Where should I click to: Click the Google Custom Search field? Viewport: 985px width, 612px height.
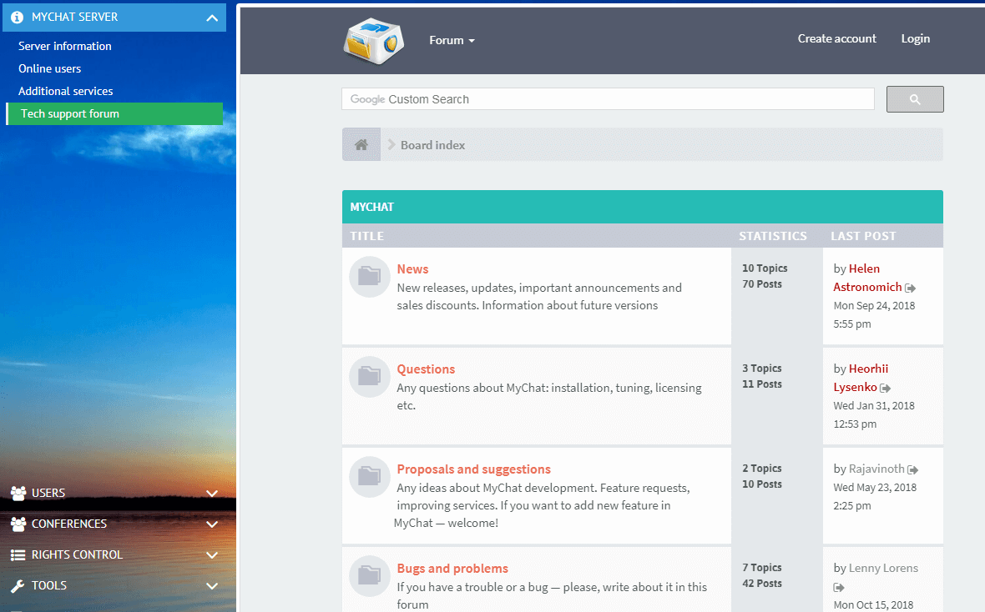coord(608,99)
